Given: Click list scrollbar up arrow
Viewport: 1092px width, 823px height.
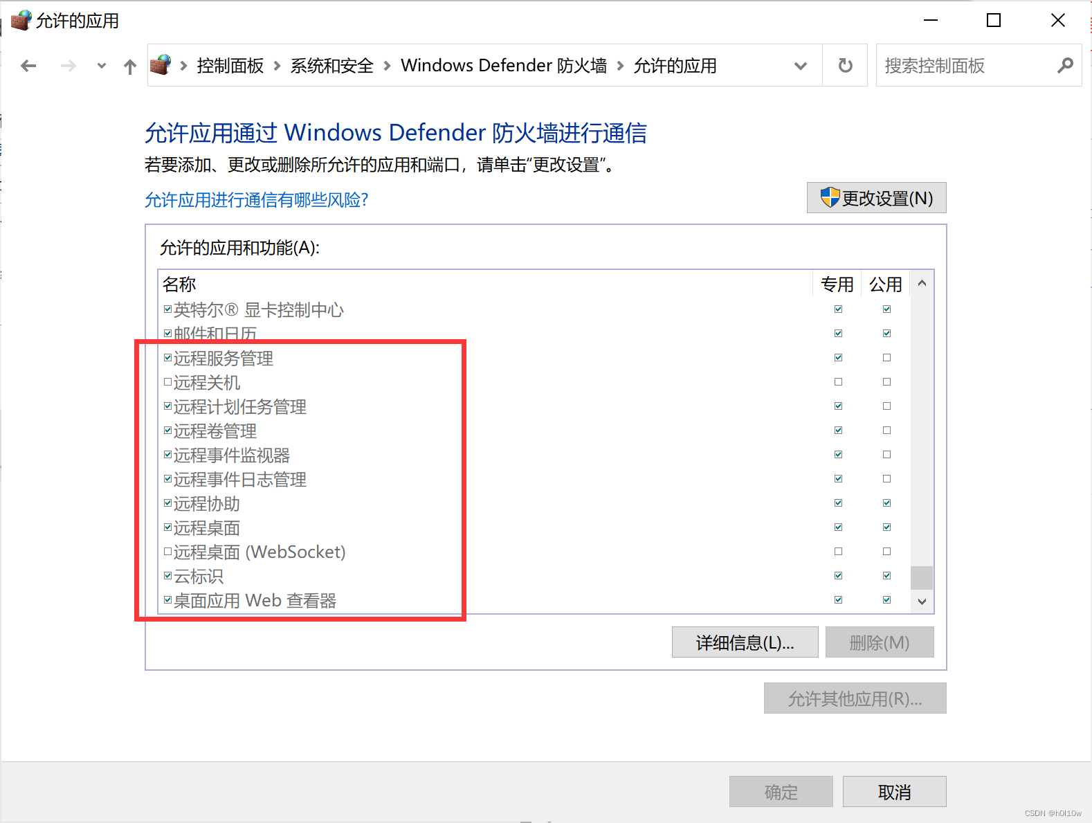Looking at the screenshot, I should point(922,283).
